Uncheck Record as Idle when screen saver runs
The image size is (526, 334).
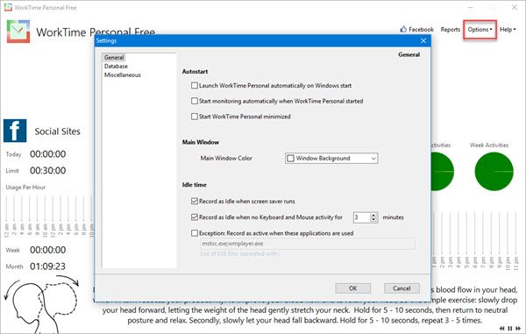click(195, 202)
